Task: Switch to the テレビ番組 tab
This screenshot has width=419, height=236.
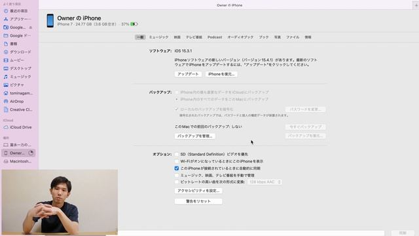Action: [194, 37]
